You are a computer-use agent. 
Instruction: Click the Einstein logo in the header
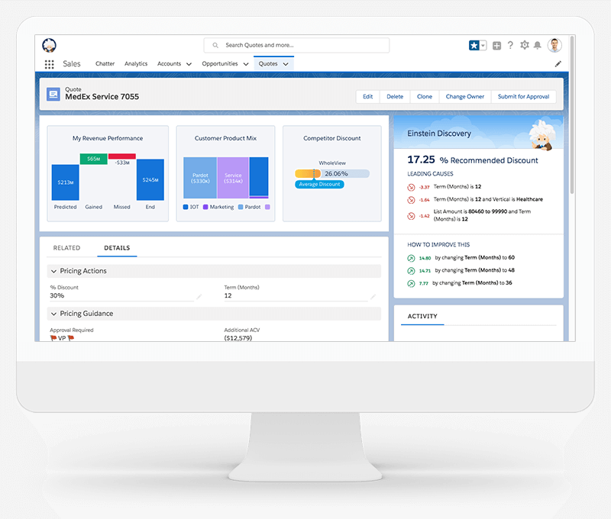(x=49, y=46)
